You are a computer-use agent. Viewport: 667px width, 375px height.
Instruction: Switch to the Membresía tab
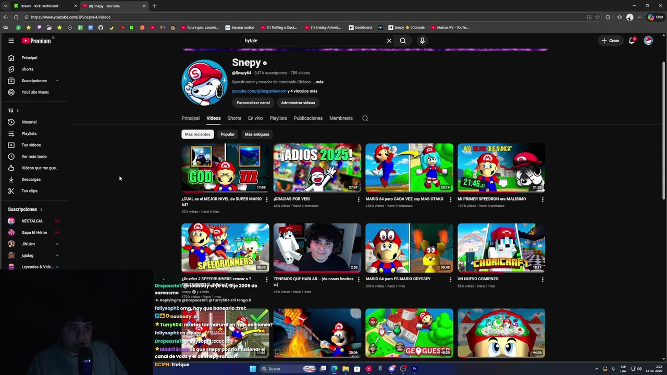(x=341, y=118)
